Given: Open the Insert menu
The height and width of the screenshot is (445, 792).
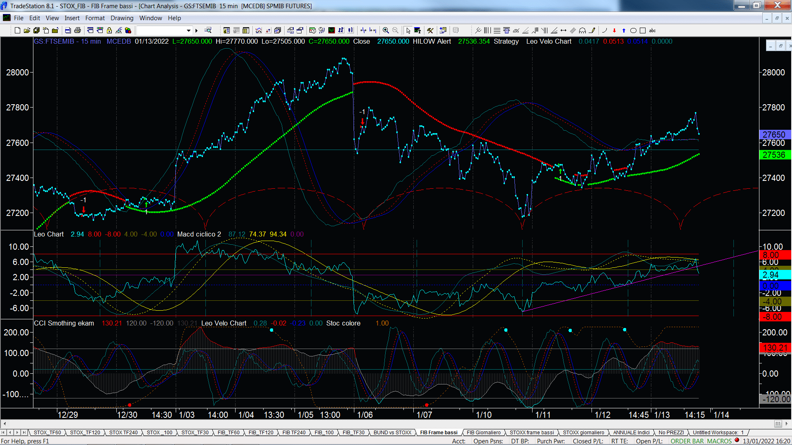Looking at the screenshot, I should click(x=72, y=18).
